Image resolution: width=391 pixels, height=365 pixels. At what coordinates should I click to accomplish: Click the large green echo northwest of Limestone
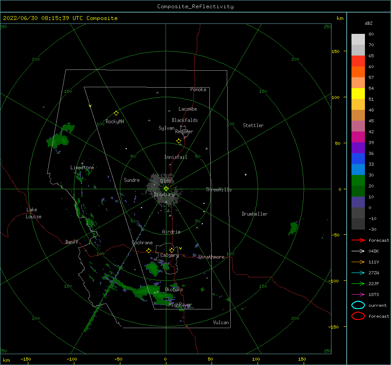click(58, 140)
